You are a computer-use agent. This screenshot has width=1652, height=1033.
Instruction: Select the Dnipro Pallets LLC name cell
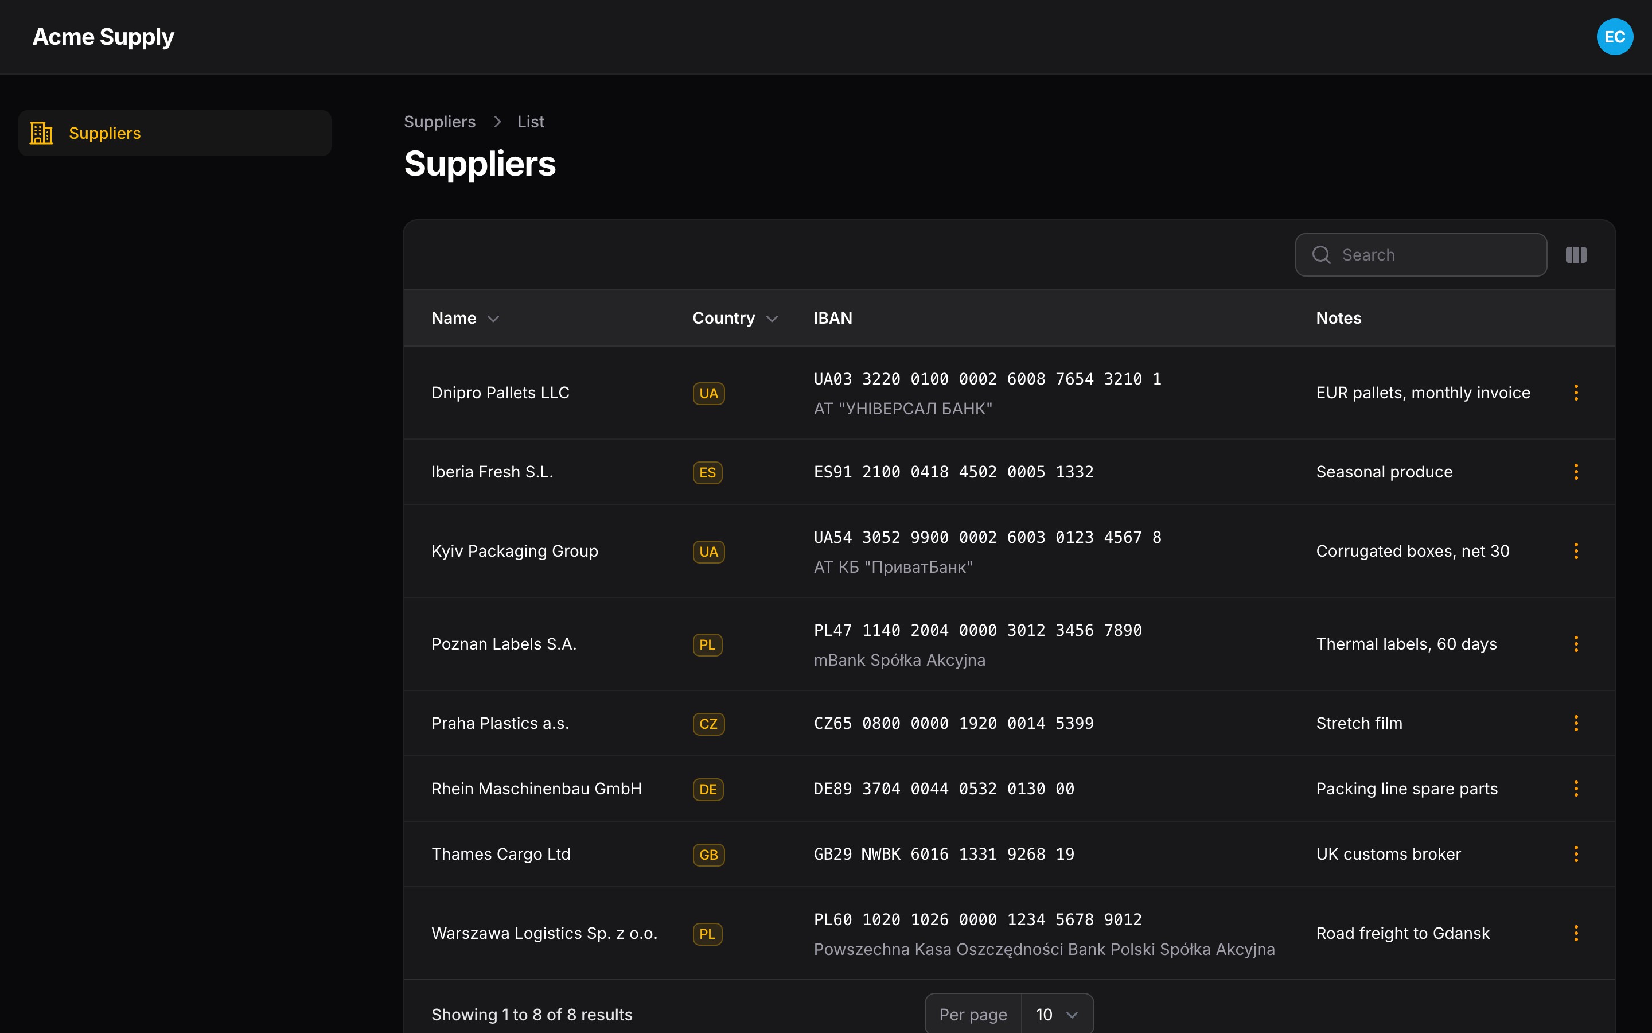pyautogui.click(x=500, y=393)
